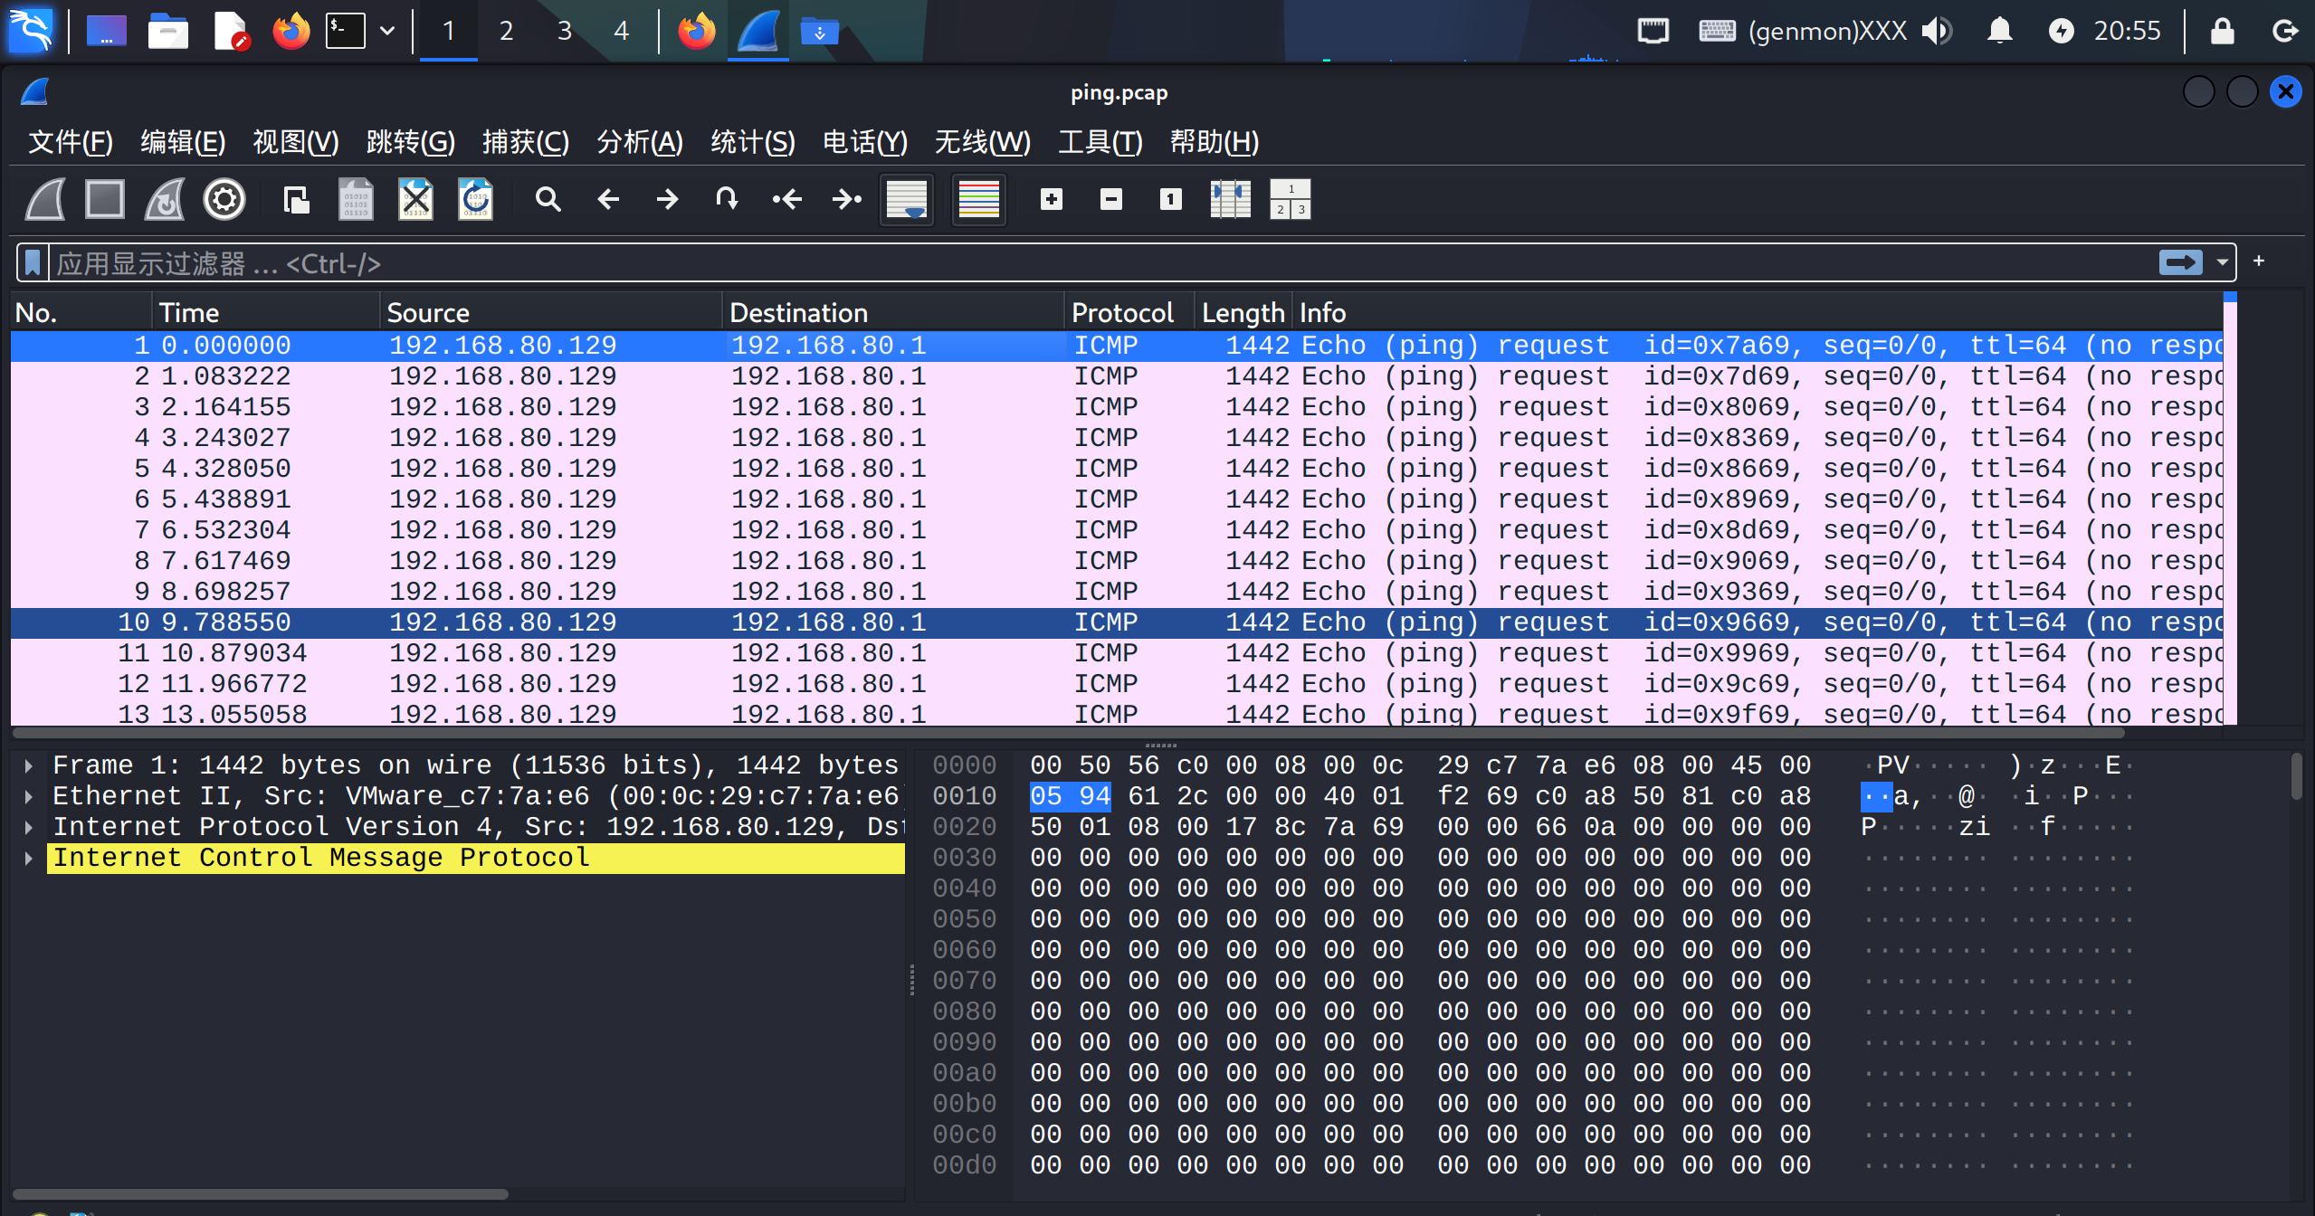Toggle the filter bookmark icon
The width and height of the screenshot is (2315, 1216).
click(x=33, y=263)
